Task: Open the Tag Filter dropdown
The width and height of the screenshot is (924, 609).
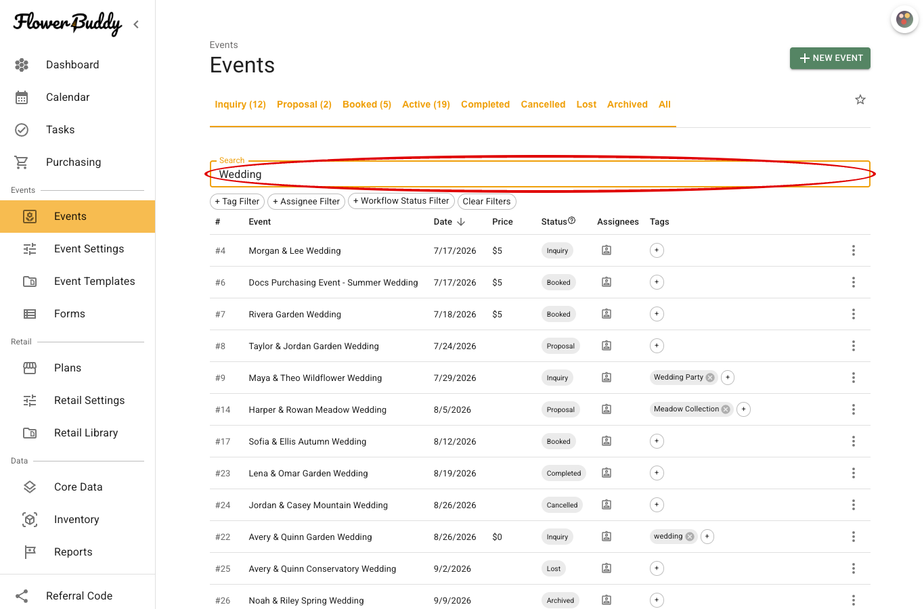Action: coord(237,202)
